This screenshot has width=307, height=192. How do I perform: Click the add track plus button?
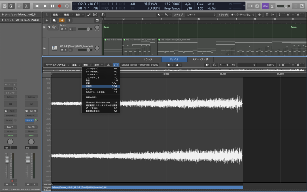(x=46, y=20)
